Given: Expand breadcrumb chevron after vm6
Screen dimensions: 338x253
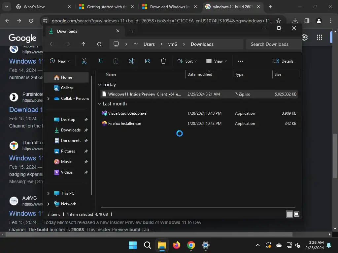Looking at the screenshot, I should (184, 44).
